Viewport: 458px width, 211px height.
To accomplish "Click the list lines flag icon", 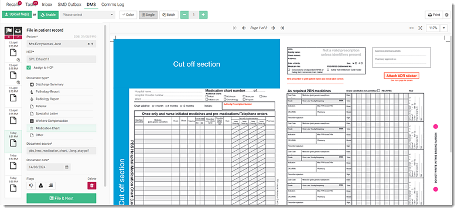I will 51,185.
